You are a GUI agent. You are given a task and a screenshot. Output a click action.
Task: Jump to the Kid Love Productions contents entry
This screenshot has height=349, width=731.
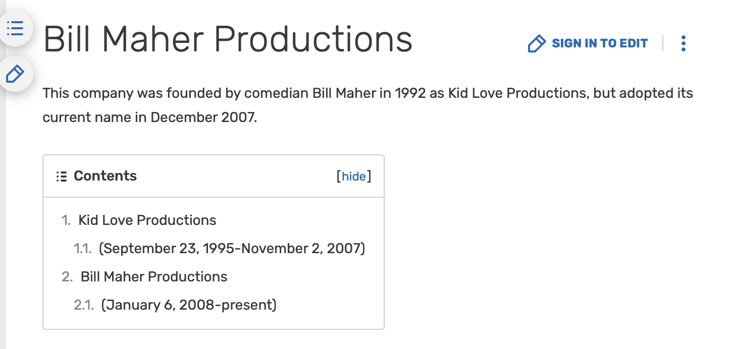pos(147,220)
